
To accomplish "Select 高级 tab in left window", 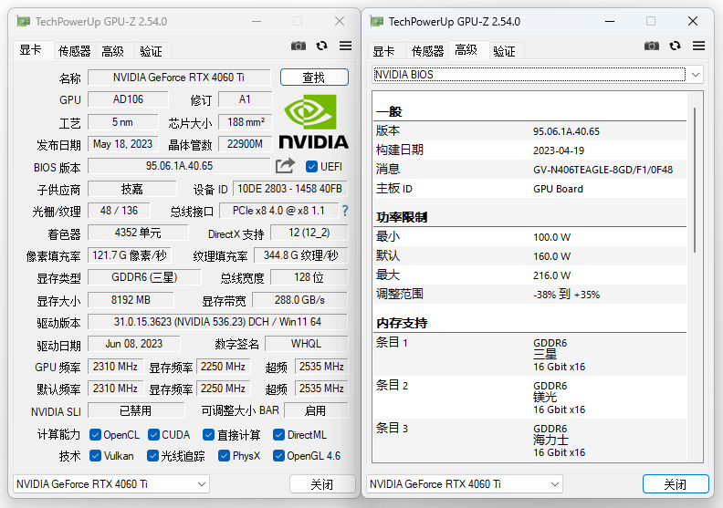I will tap(113, 51).
